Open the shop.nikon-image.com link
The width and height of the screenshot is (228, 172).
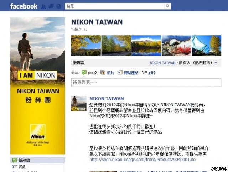coord(142,160)
